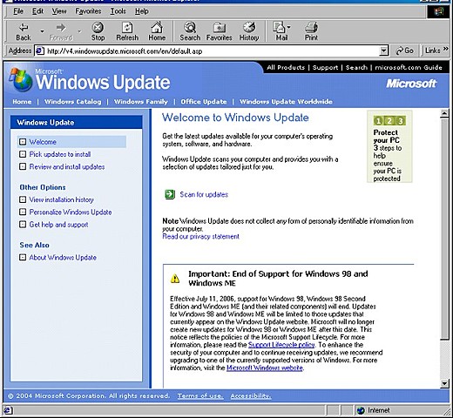This screenshot has width=453, height=418.
Task: Open the Edit menu
Action: 37,11
